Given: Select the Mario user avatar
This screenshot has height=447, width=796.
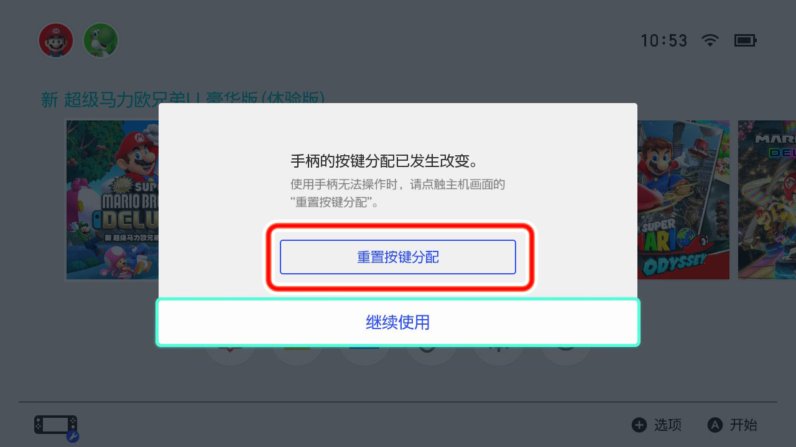Looking at the screenshot, I should click(x=56, y=41).
